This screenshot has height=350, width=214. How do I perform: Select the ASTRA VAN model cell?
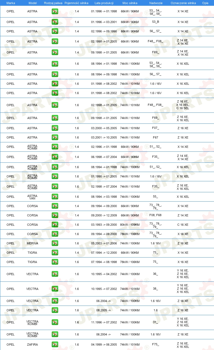(32, 197)
